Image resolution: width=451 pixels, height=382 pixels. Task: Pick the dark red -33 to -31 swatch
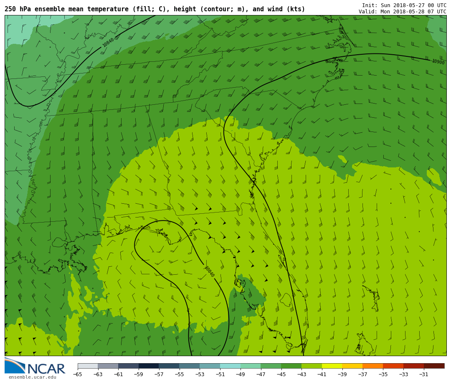click(x=413, y=366)
